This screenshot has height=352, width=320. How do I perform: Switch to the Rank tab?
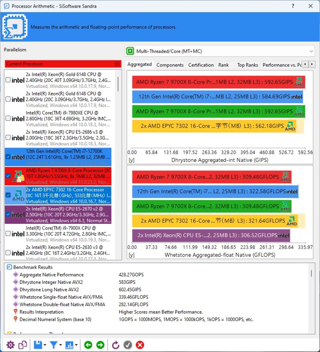pos(223,65)
